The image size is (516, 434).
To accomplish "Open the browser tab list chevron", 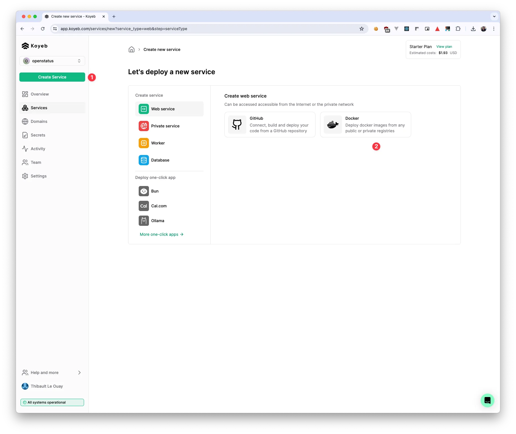I will point(494,16).
